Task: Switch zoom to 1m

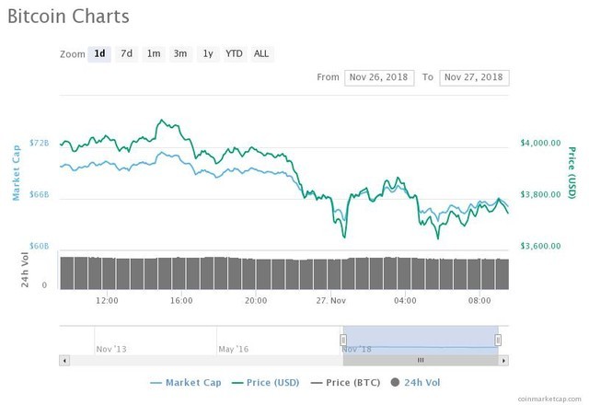Action: (154, 53)
